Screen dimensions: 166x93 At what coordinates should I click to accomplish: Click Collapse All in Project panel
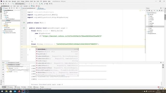(14, 8)
